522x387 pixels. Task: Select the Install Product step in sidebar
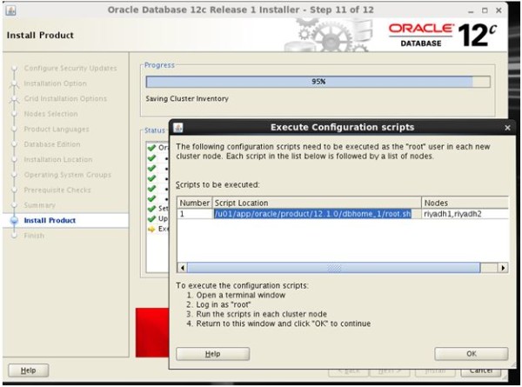pos(50,220)
